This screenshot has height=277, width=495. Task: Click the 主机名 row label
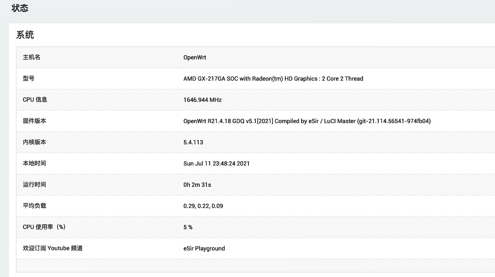click(x=32, y=57)
